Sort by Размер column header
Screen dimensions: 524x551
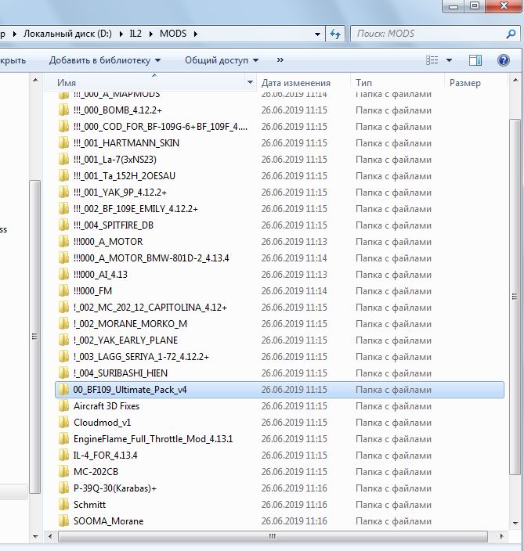click(x=465, y=83)
